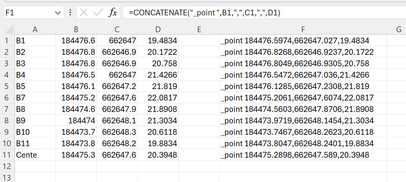The width and height of the screenshot is (406, 182).
Task: Click the Select All triangle above row headers
Action: tap(9, 29)
